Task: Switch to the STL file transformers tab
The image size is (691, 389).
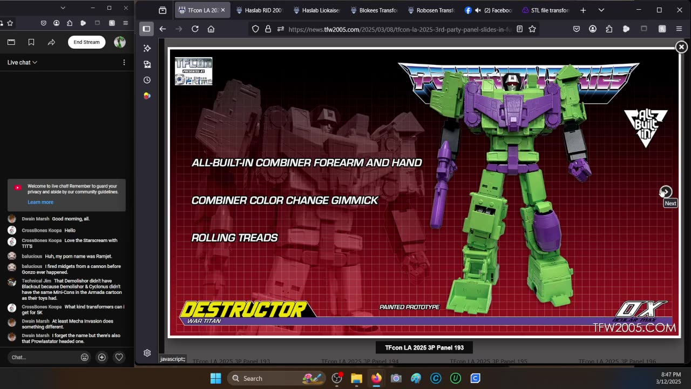Action: 545,10
